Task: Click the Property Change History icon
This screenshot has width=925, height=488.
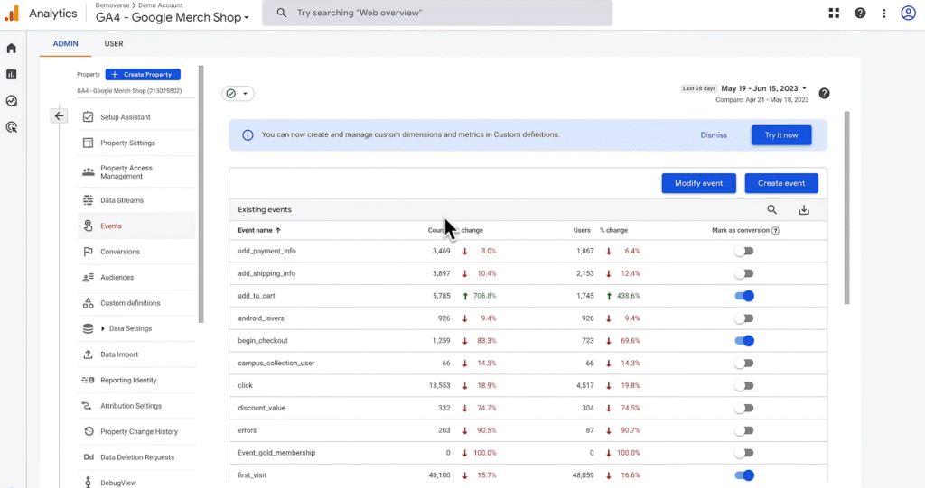Action: coord(89,431)
